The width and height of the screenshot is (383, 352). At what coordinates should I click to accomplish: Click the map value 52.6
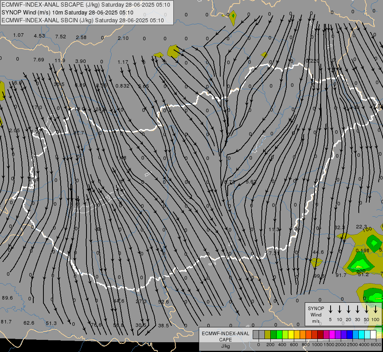164,302
